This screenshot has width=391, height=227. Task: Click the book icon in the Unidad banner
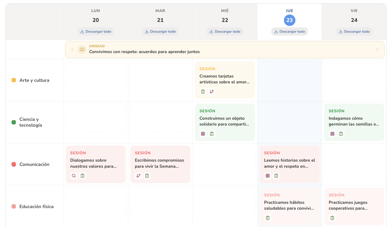[82, 50]
